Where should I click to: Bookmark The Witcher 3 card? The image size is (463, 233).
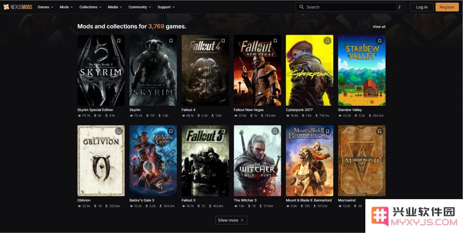pos(275,131)
